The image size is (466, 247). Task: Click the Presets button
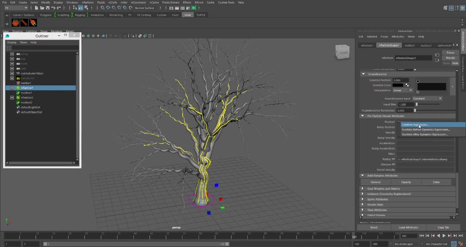[450, 58]
